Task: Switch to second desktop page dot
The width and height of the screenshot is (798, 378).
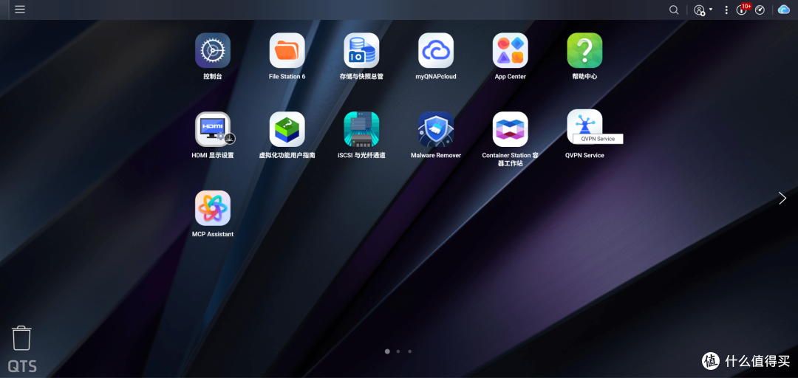Action: click(x=398, y=351)
